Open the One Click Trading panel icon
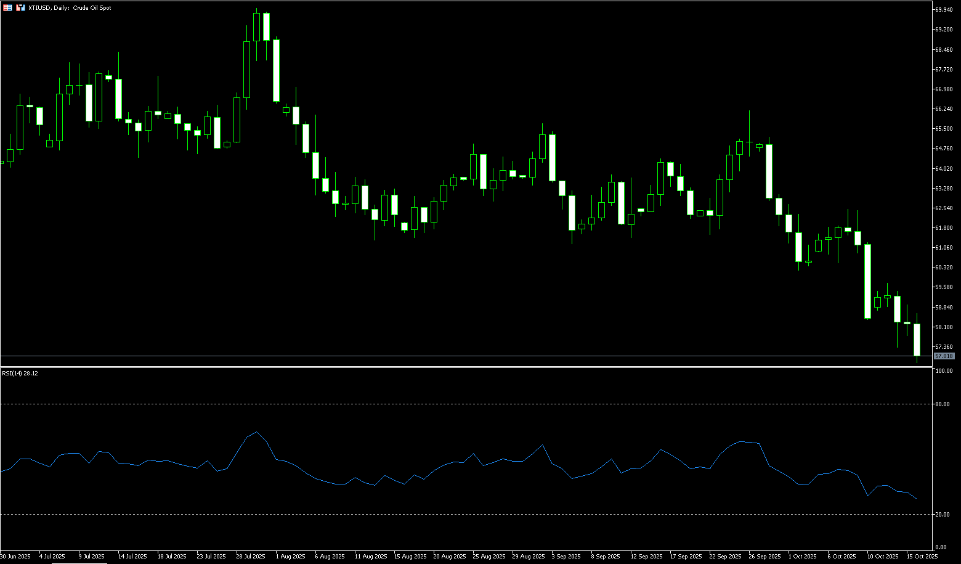This screenshot has height=564, width=961. (7, 8)
